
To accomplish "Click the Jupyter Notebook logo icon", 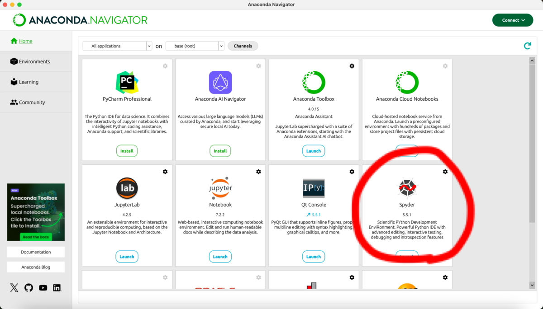I will (x=220, y=188).
